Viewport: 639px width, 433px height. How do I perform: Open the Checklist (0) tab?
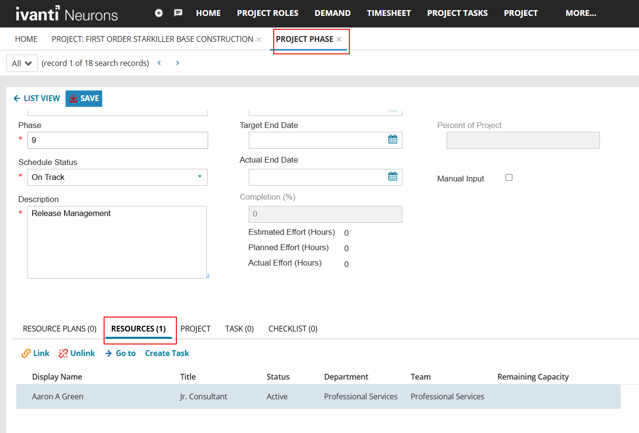pyautogui.click(x=293, y=329)
